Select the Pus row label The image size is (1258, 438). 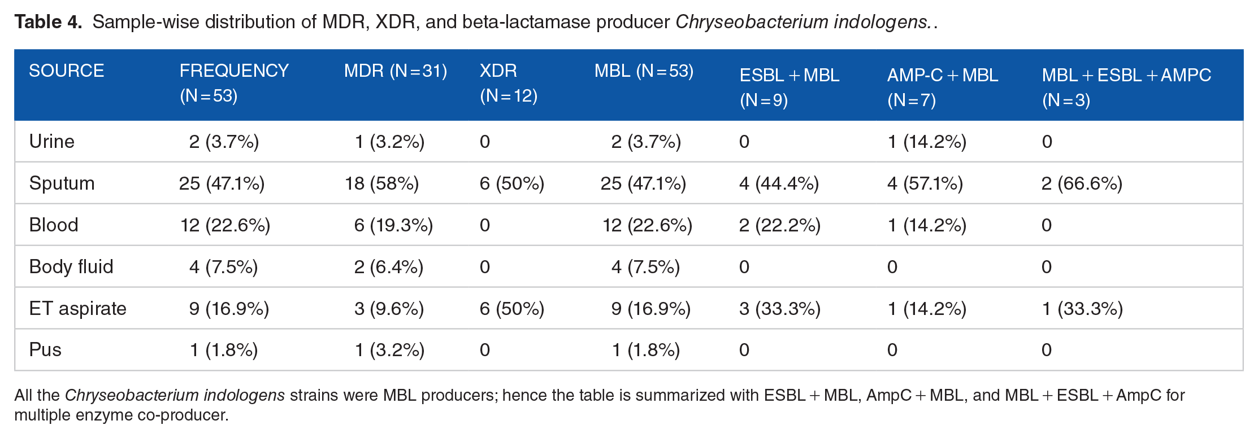(x=45, y=350)
